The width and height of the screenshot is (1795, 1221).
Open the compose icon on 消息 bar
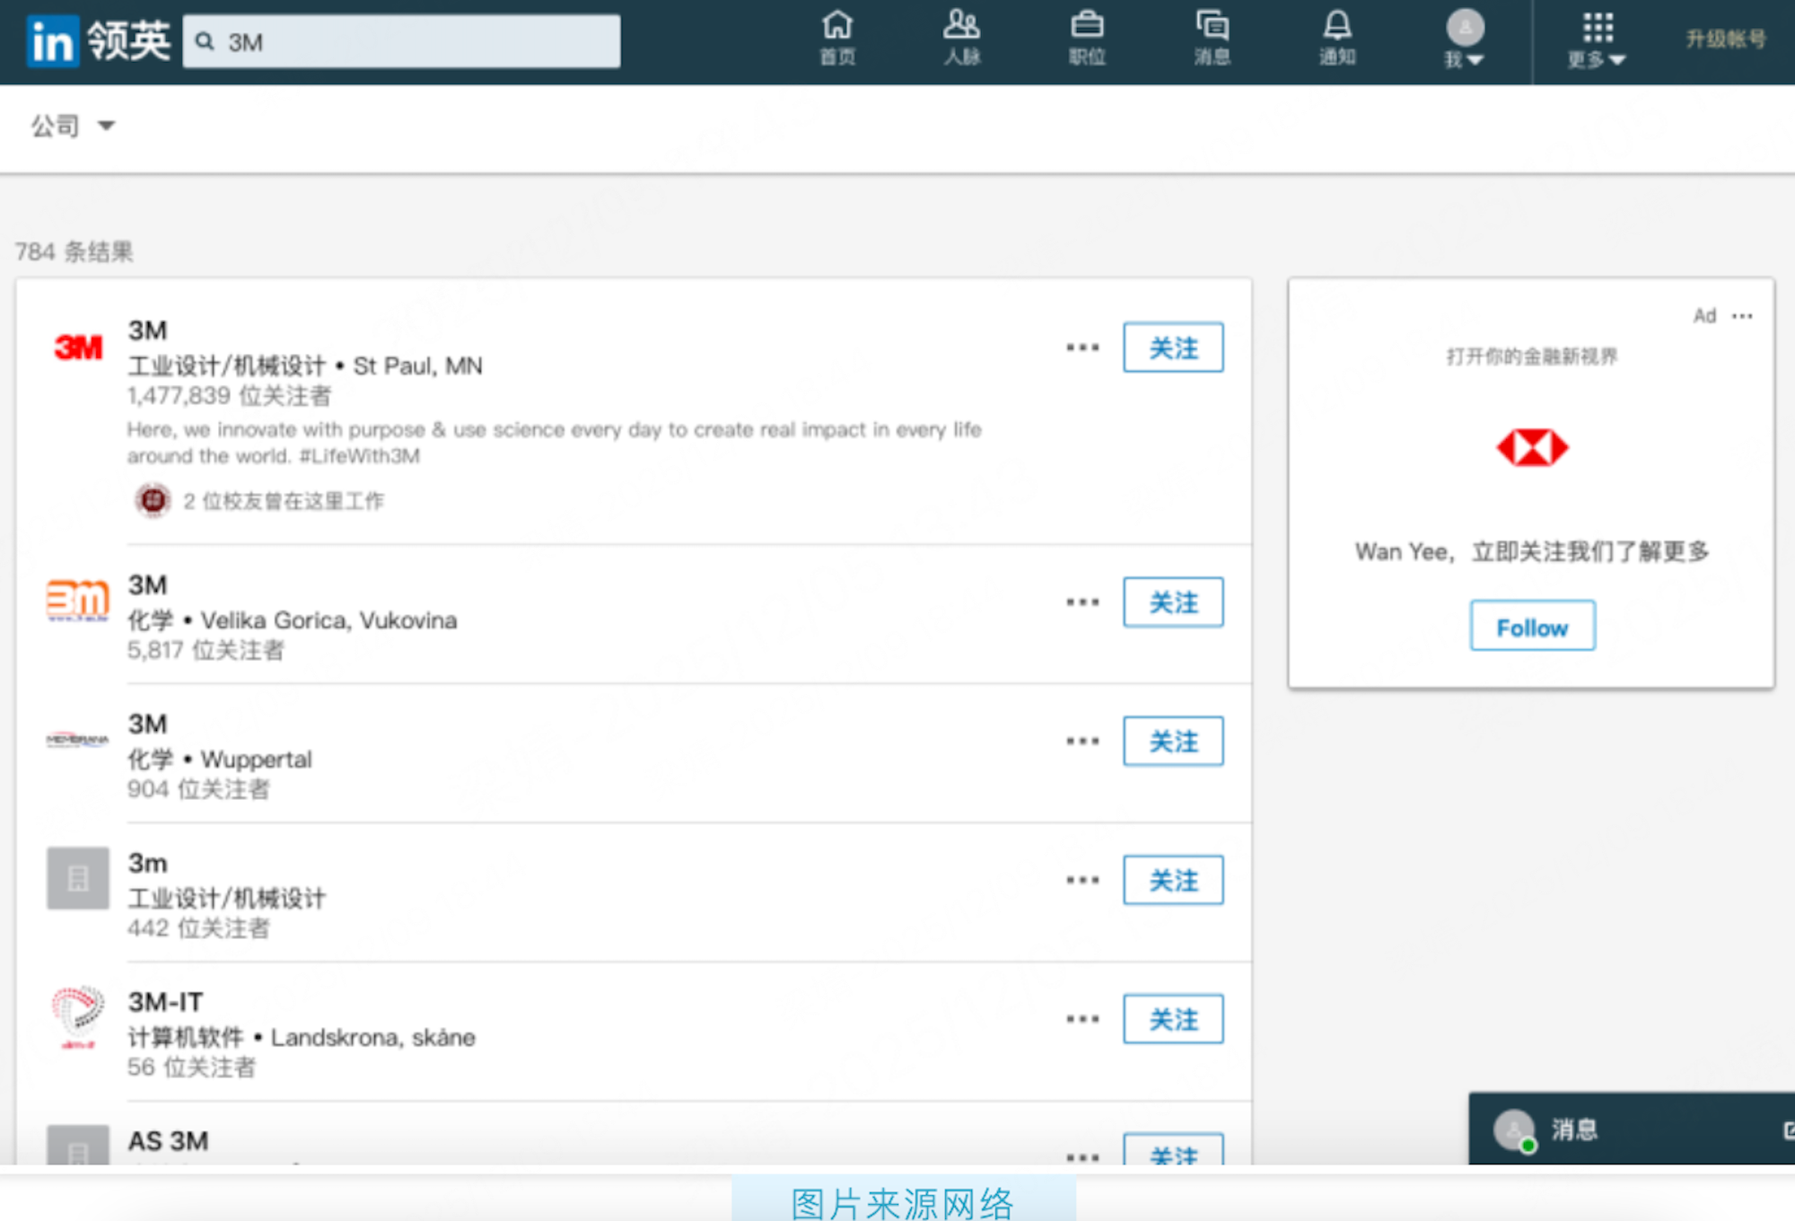[x=1789, y=1129]
